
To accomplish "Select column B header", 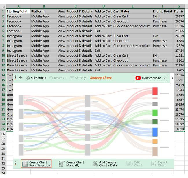I will (x=44, y=6).
